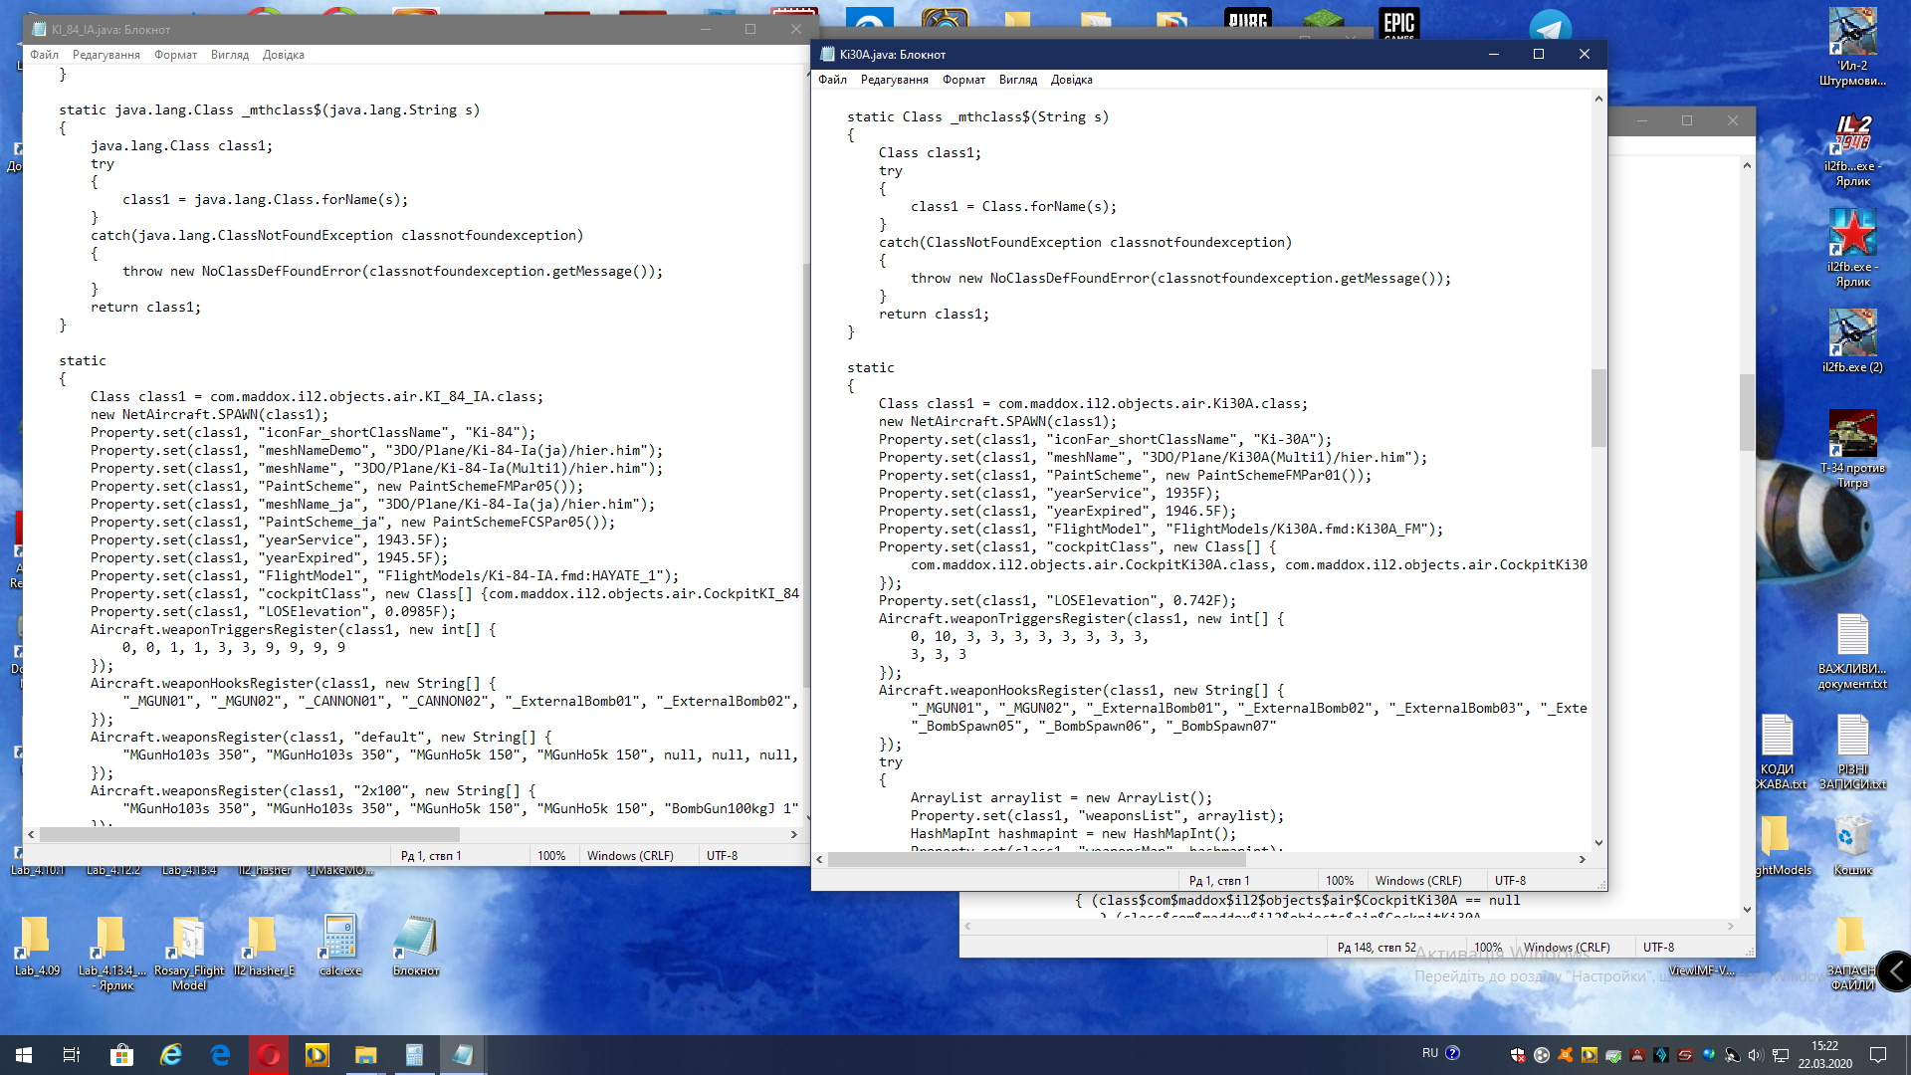The width and height of the screenshot is (1911, 1075).
Task: Open the Task View taskbar button
Action: pos(72,1055)
